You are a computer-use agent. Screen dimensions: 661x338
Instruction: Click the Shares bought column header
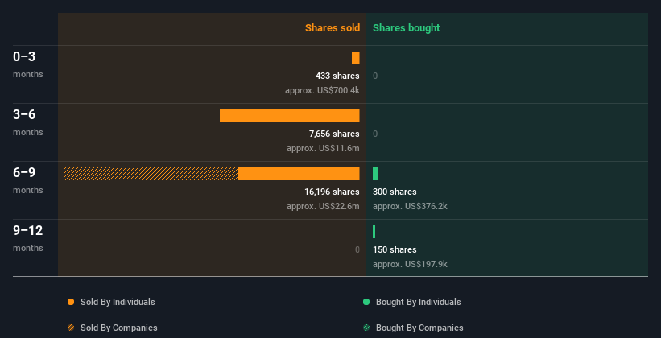[407, 28]
